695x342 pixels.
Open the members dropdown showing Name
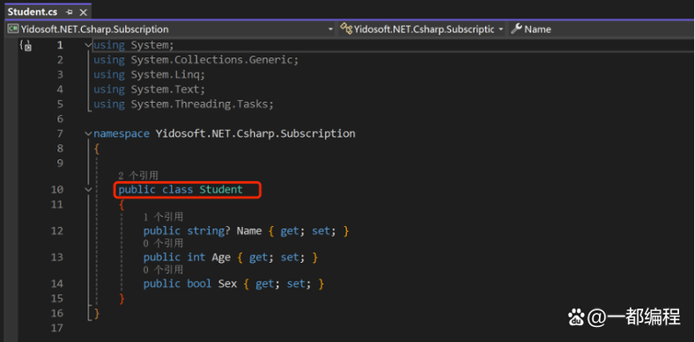tap(601, 29)
